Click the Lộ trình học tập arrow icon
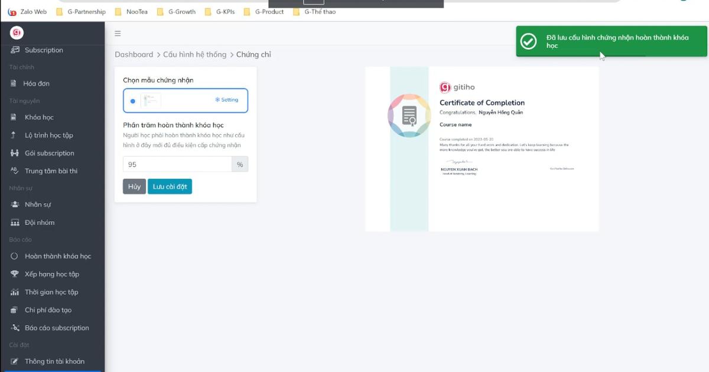This screenshot has height=372, width=709. (x=14, y=135)
